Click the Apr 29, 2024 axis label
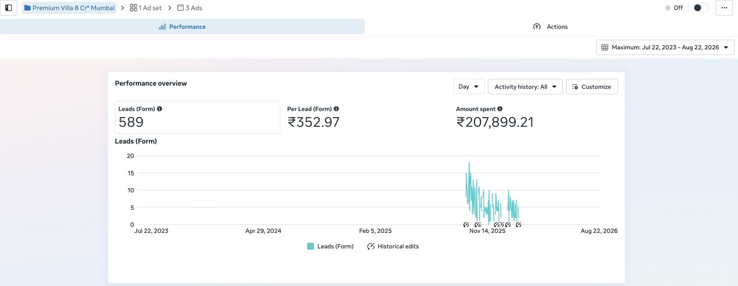This screenshot has width=738, height=286. click(x=263, y=231)
